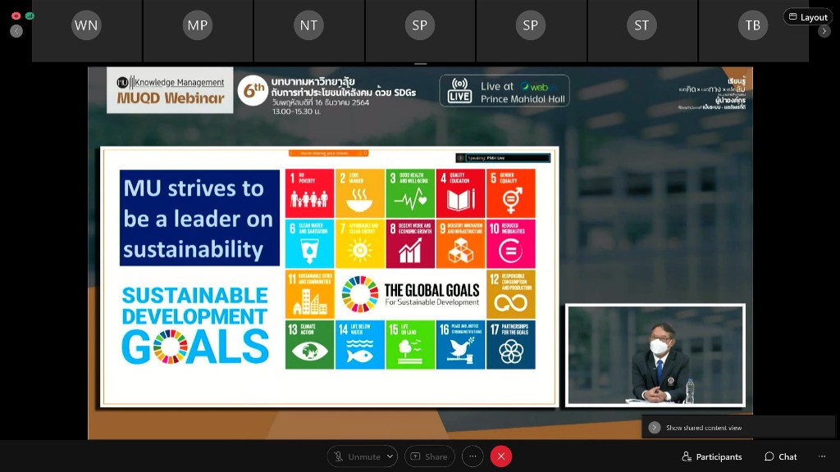840x472 pixels.
Task: Open the Layout dropdown menu
Action: pos(808,17)
